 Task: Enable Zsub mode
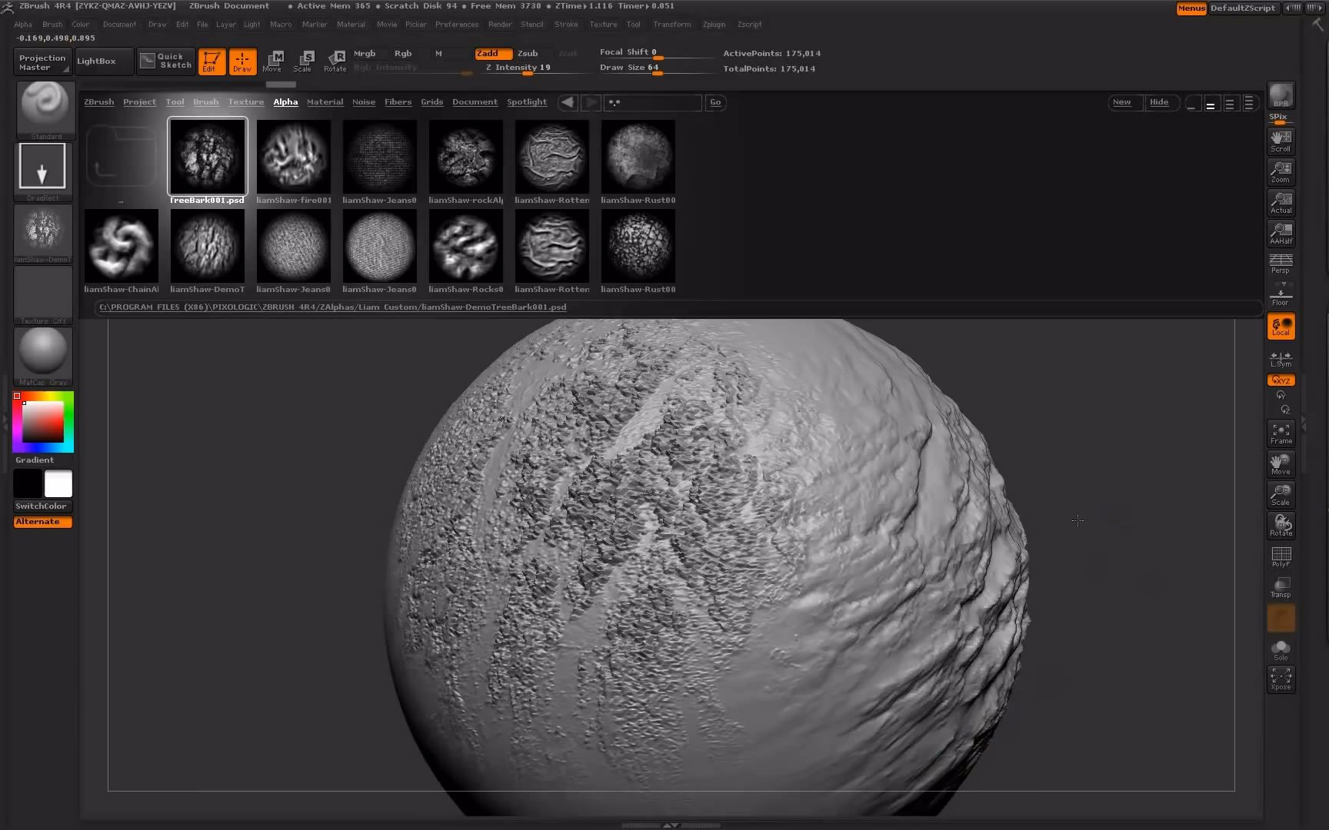point(528,53)
